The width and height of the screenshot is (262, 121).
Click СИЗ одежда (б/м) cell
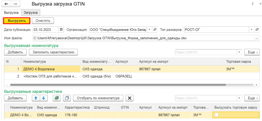[97, 76]
